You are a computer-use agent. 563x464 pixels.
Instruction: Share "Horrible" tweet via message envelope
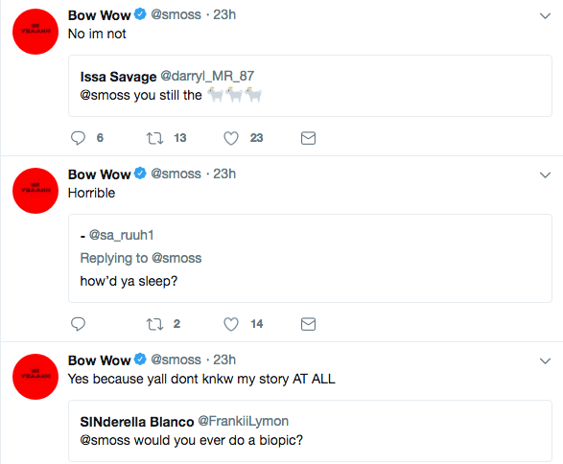[308, 324]
